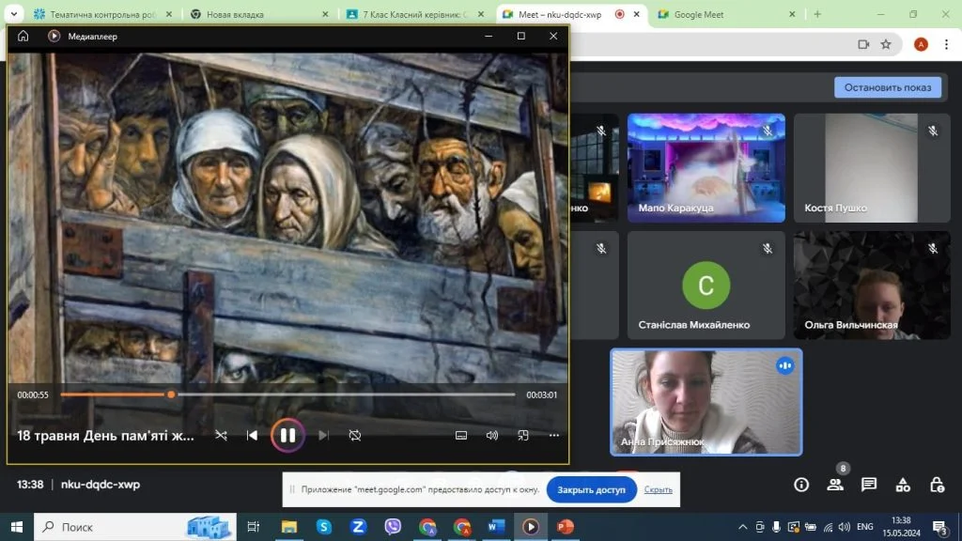Bookmark this page with star icon
Screen dimensions: 962x541
pyautogui.click(x=886, y=44)
